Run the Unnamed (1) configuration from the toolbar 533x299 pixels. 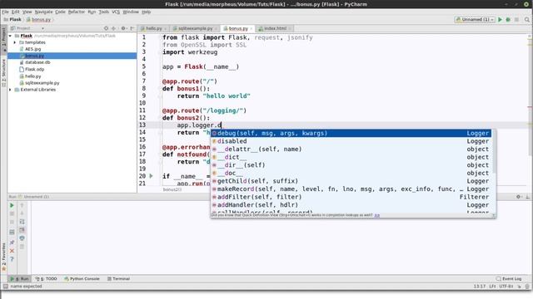click(500, 20)
